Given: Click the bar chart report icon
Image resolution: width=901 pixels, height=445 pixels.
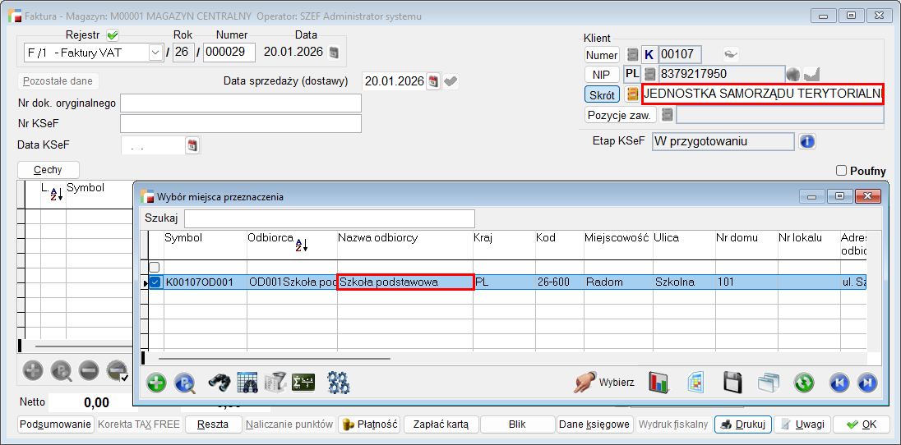Looking at the screenshot, I should pos(658,383).
